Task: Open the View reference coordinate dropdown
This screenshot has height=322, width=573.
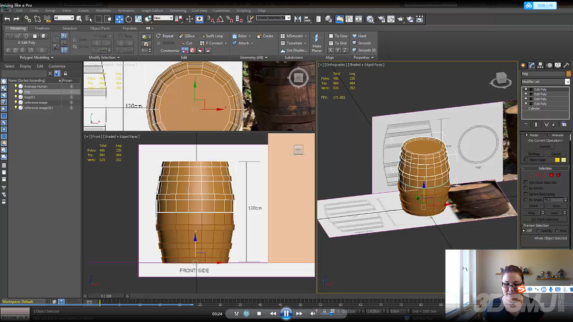Action: tap(171, 18)
